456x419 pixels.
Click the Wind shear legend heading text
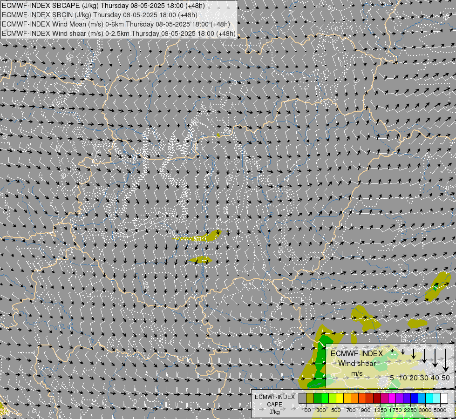pos(357,364)
